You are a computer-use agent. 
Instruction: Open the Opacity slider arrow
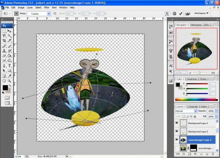click(216, 111)
